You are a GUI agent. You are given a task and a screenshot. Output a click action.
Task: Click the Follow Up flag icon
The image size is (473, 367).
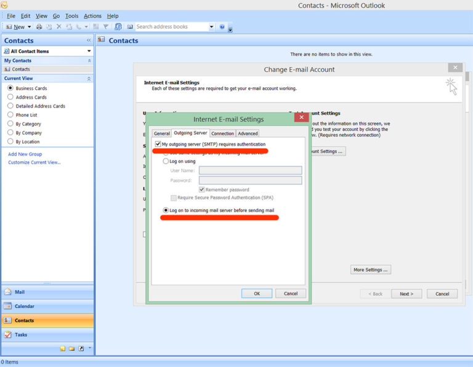tap(105, 27)
